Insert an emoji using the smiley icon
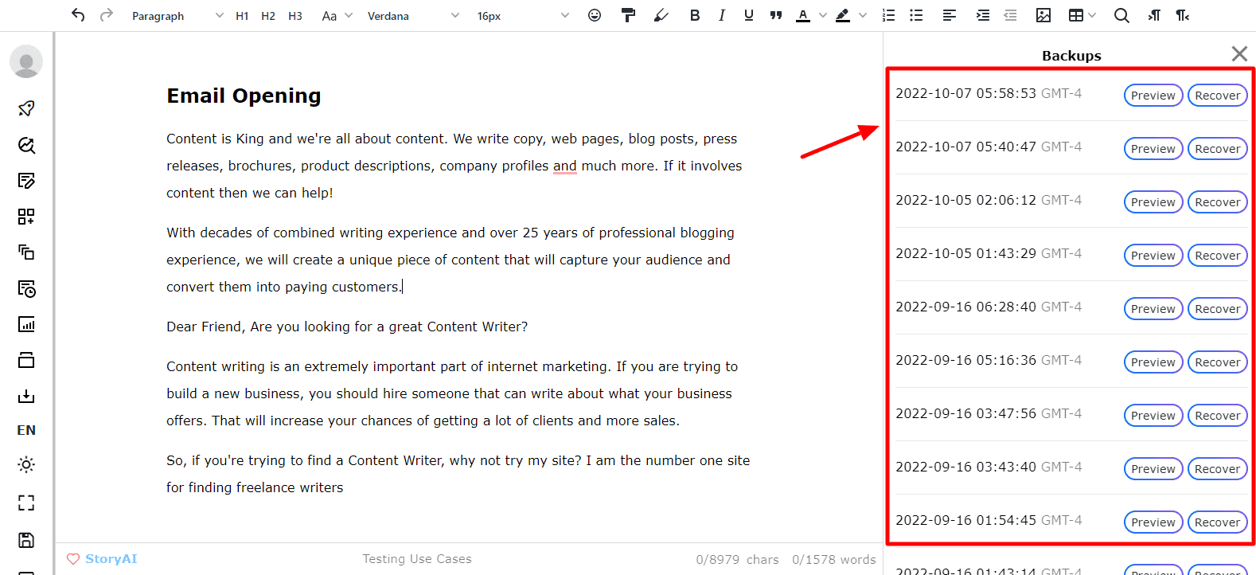 [595, 15]
